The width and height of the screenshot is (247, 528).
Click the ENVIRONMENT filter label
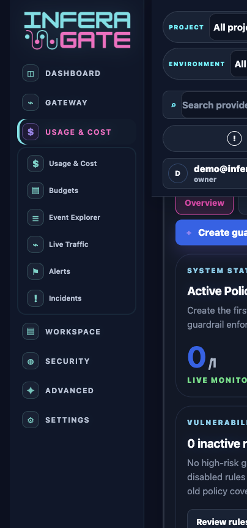tap(197, 64)
